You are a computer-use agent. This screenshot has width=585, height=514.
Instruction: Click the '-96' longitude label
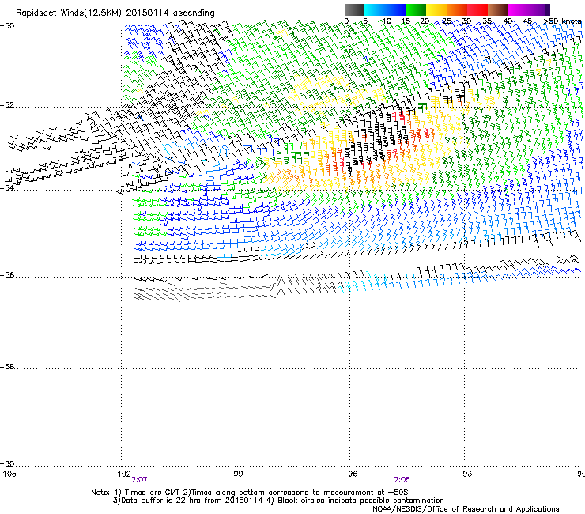click(x=350, y=474)
